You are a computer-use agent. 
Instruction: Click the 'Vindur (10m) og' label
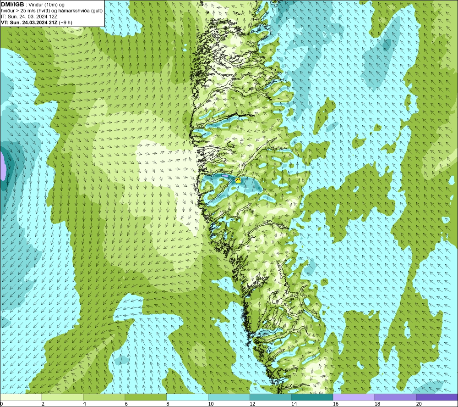(46, 5)
